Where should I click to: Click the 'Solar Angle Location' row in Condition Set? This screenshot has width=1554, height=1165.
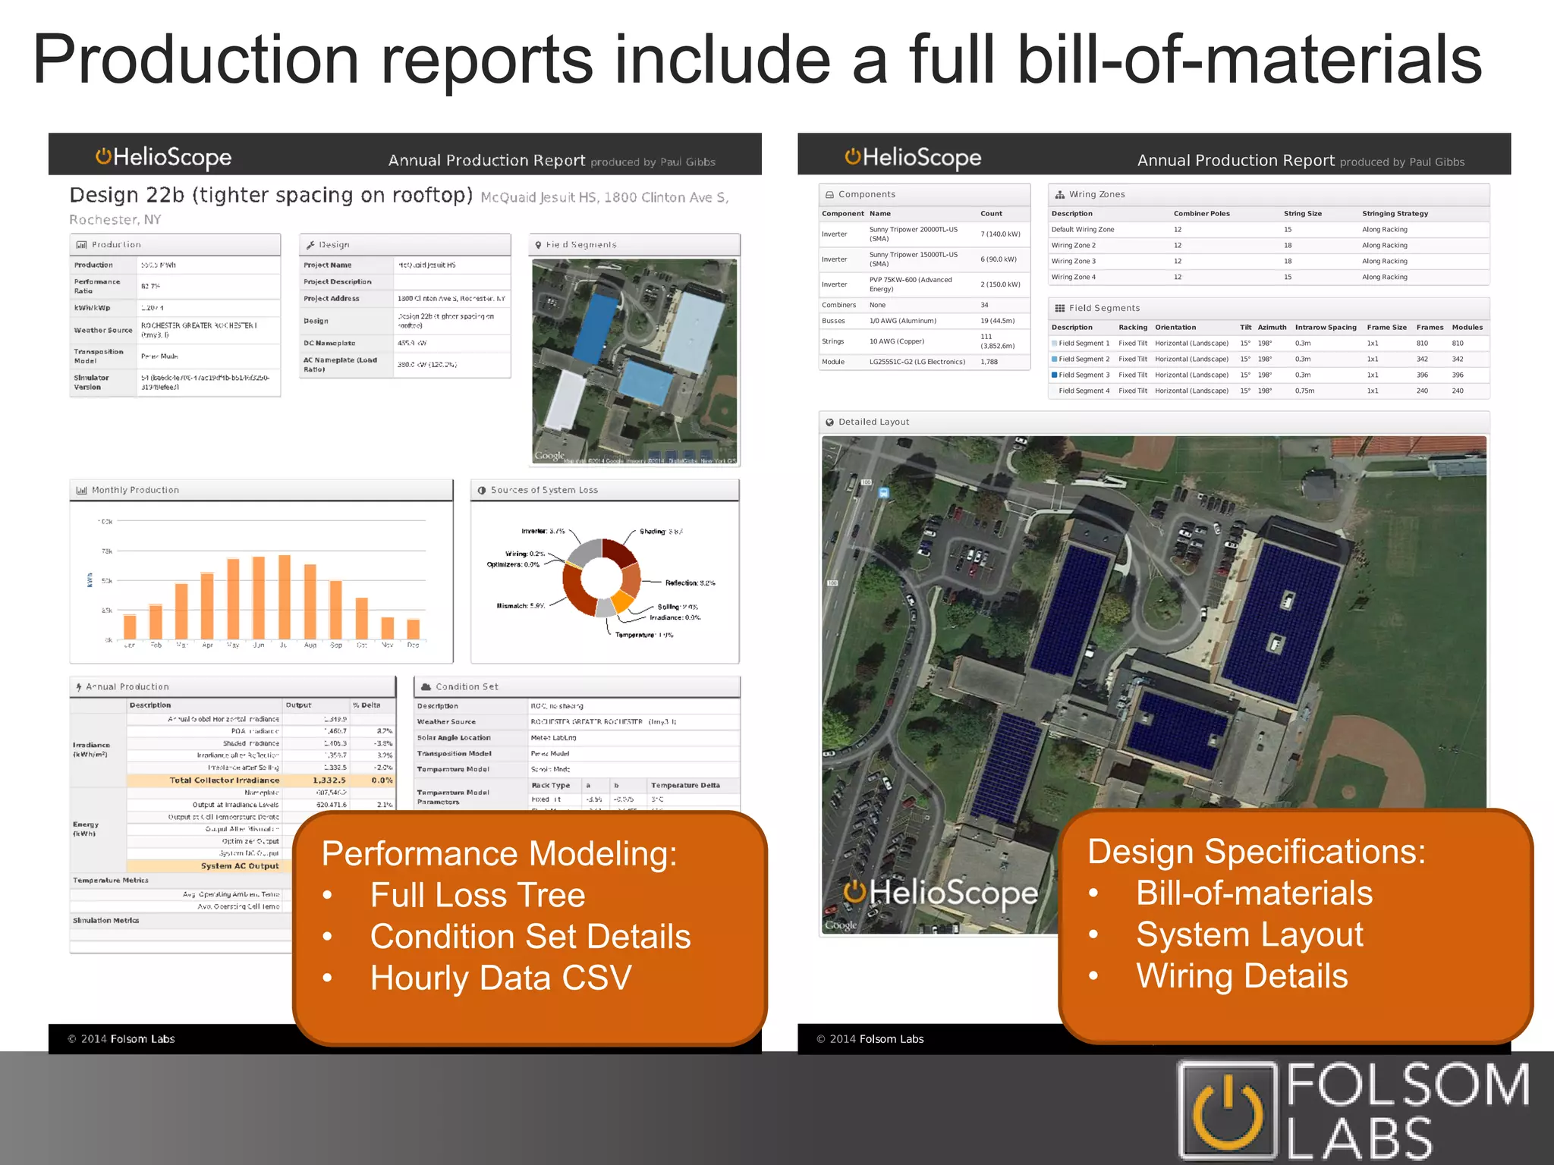577,738
